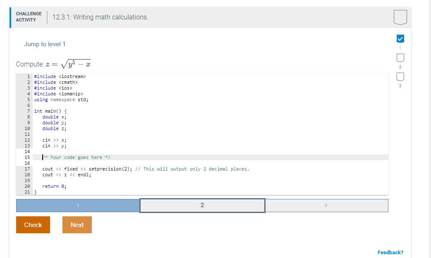Image resolution: width=431 pixels, height=258 pixels.
Task: Select progress segment 1
Action: (77, 205)
